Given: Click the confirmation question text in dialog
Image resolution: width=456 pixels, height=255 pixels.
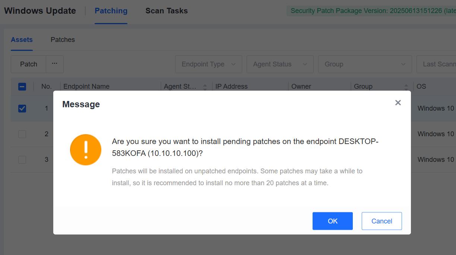Looking at the screenshot, I should (245, 147).
